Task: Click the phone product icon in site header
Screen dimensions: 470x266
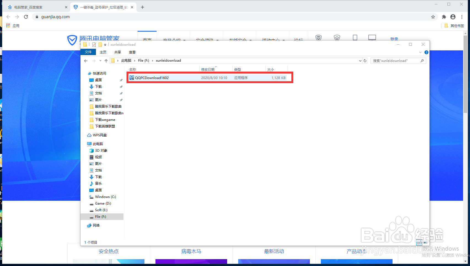Action: point(354,38)
